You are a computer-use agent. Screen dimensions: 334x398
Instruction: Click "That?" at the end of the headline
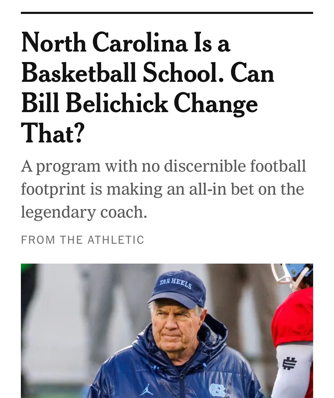[53, 134]
